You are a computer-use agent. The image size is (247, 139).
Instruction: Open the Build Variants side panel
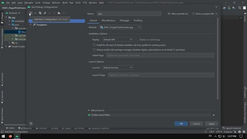[x=2, y=115]
